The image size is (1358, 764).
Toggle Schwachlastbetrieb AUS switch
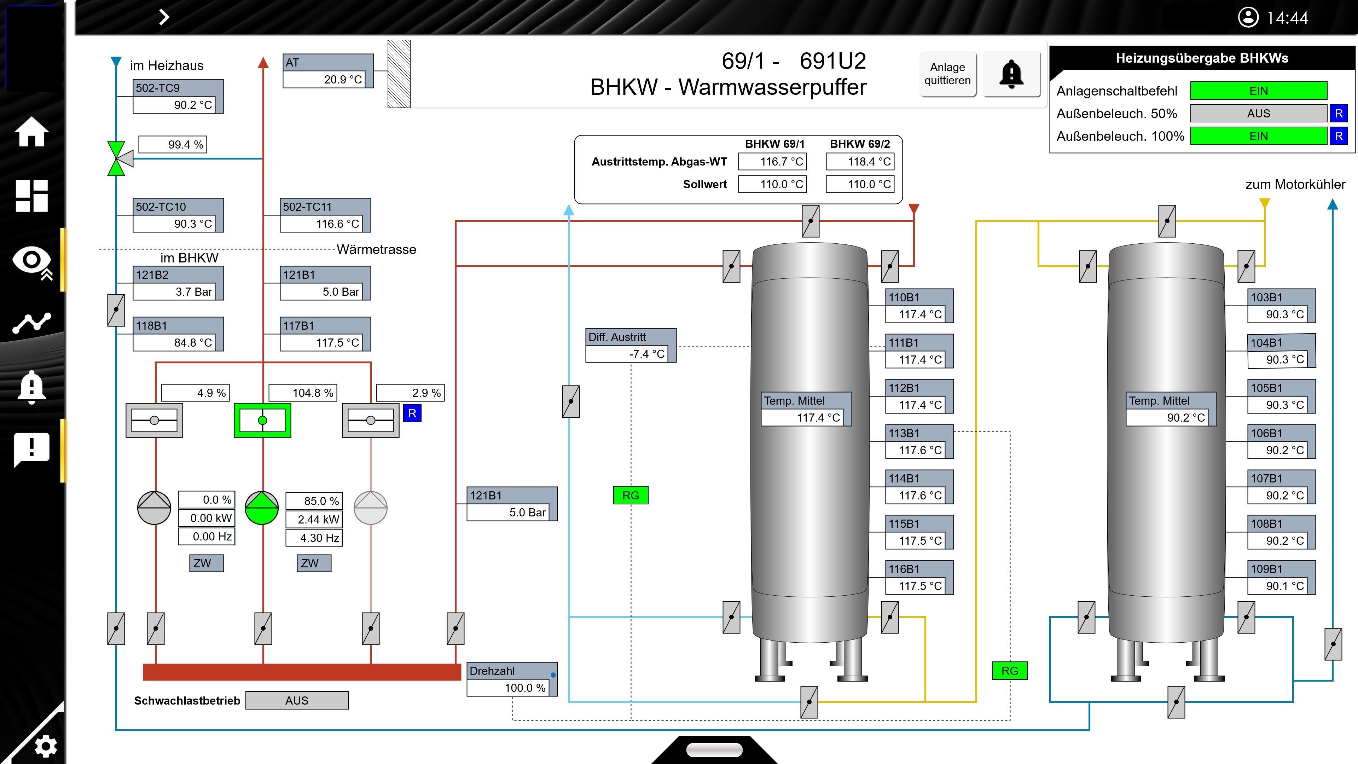pyautogui.click(x=297, y=700)
